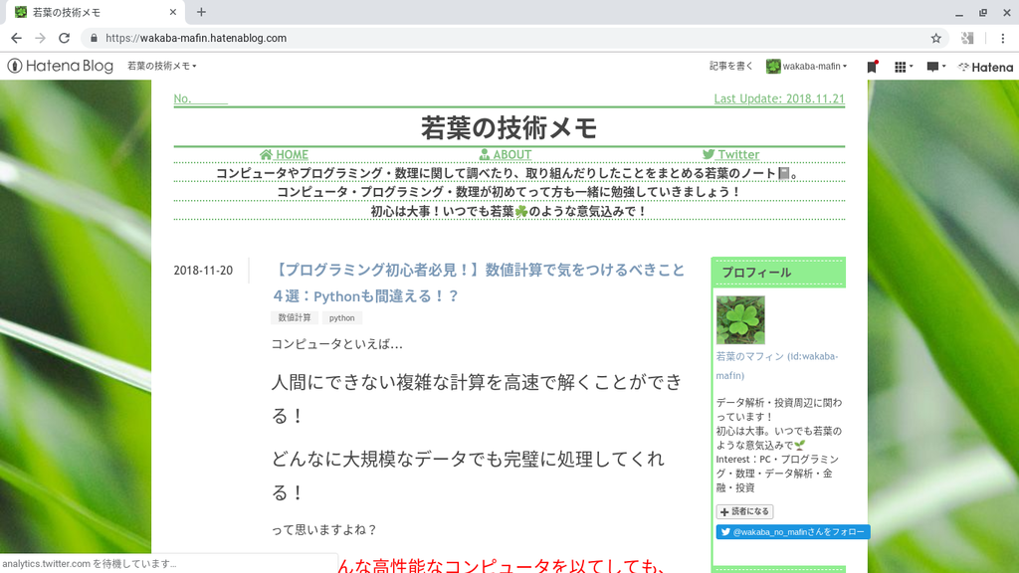This screenshot has width=1019, height=573.
Task: Reload the page with the refresh icon
Action: pyautogui.click(x=65, y=36)
